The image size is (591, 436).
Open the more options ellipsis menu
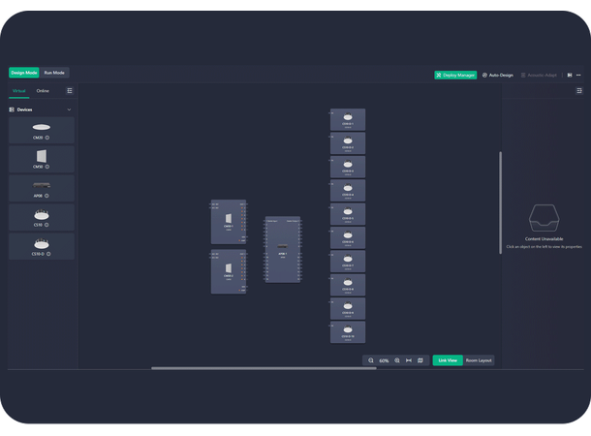579,75
